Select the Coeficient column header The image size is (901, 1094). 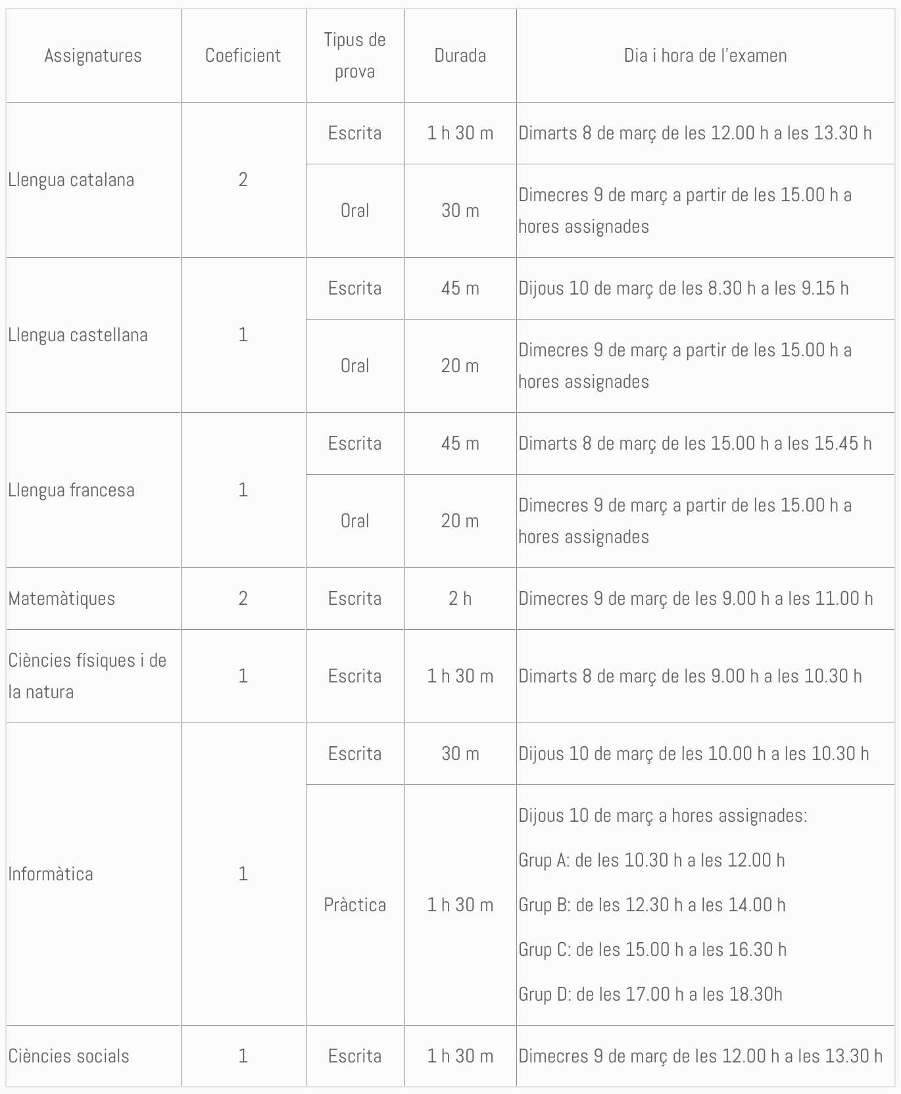pyautogui.click(x=243, y=55)
